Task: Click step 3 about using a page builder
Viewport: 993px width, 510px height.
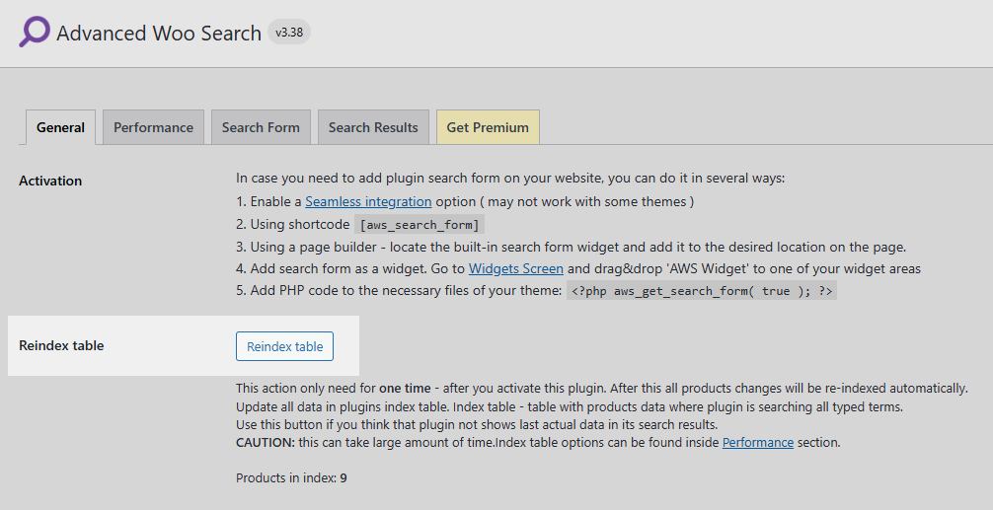Action: click(572, 247)
